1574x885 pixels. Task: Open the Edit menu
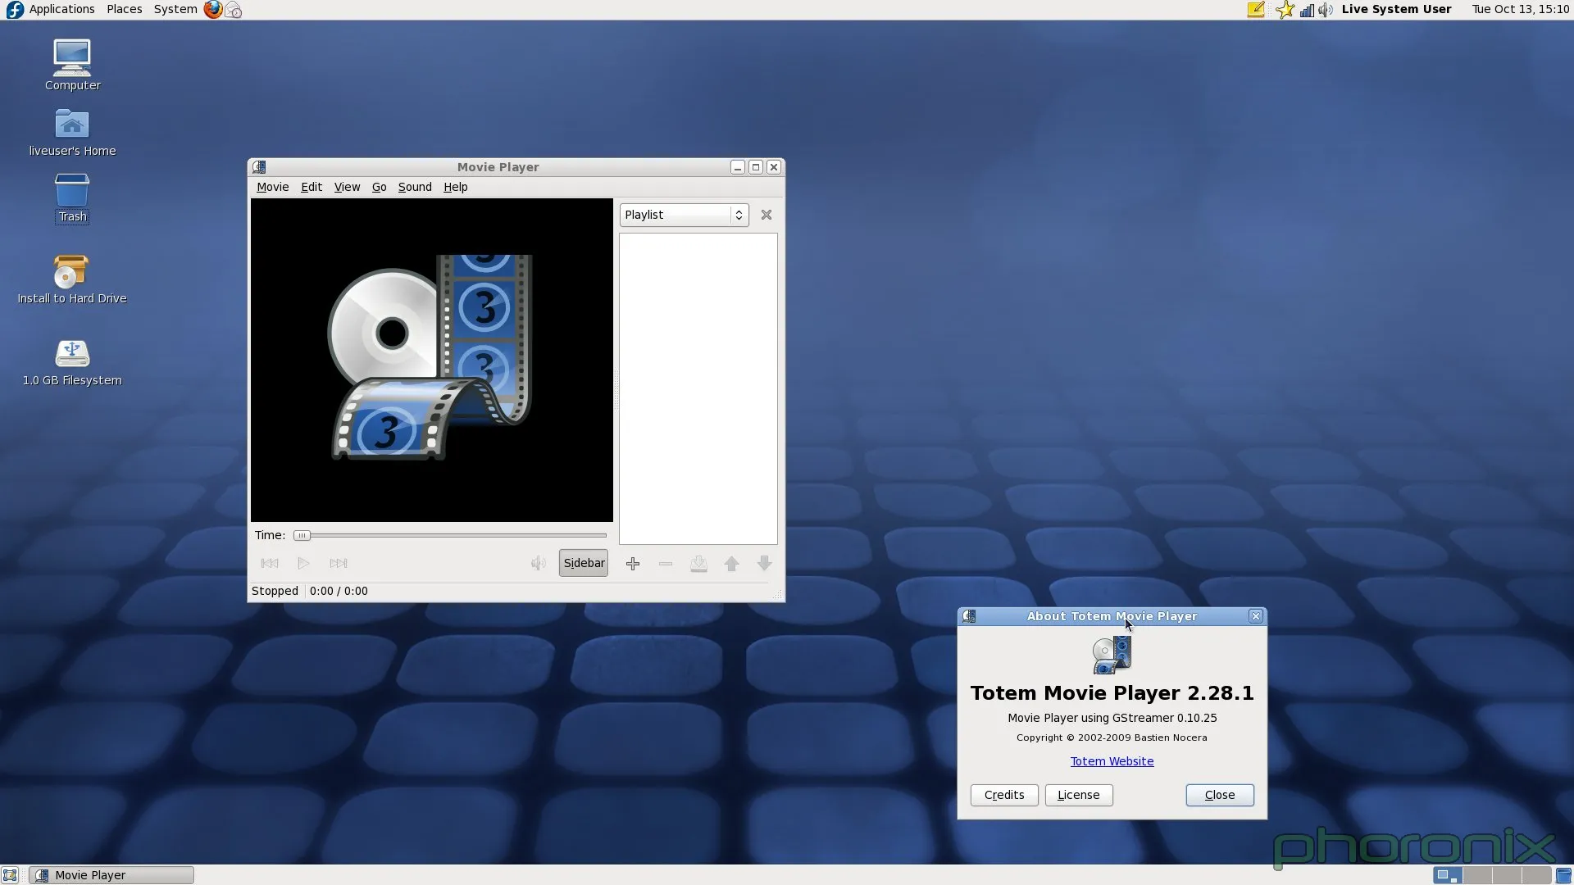[311, 187]
